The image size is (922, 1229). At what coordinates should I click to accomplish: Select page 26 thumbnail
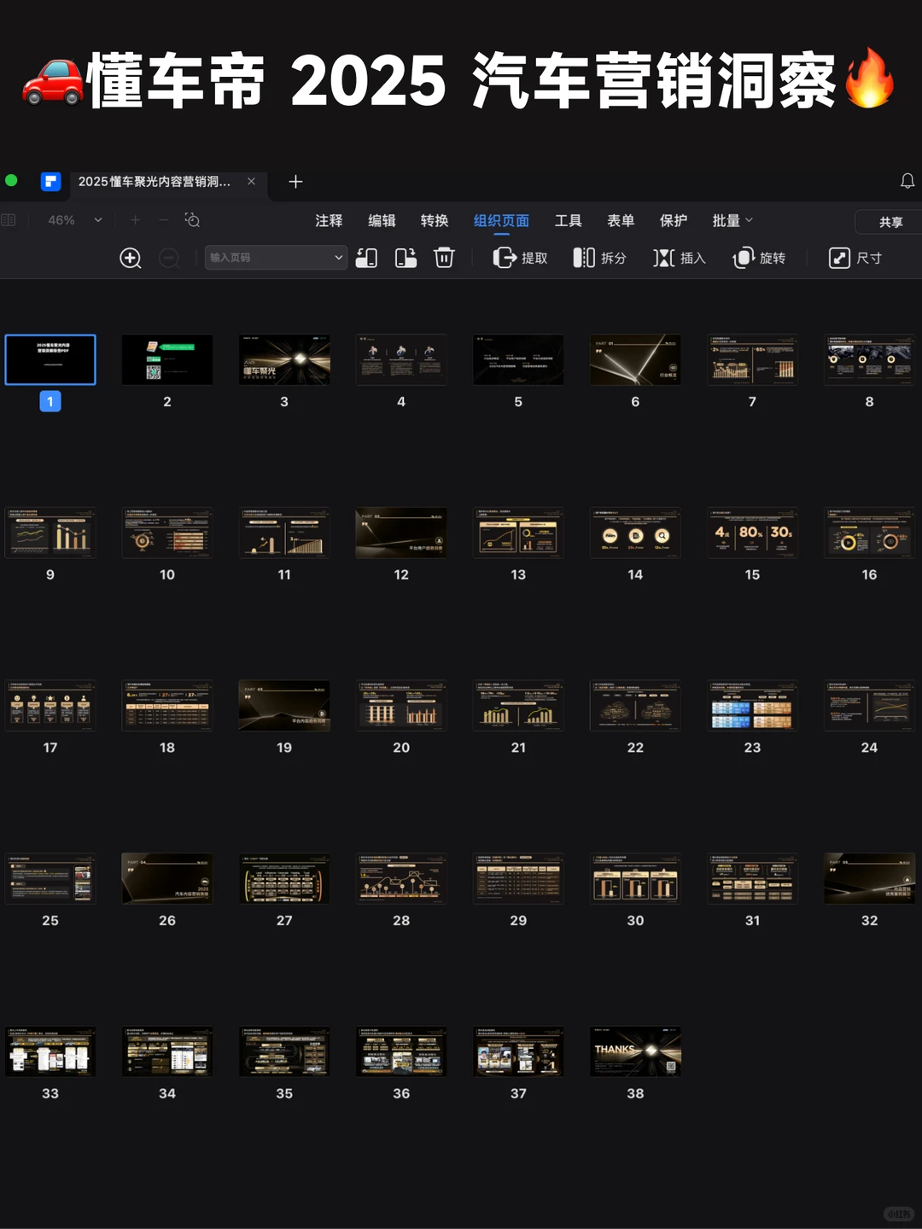click(167, 878)
